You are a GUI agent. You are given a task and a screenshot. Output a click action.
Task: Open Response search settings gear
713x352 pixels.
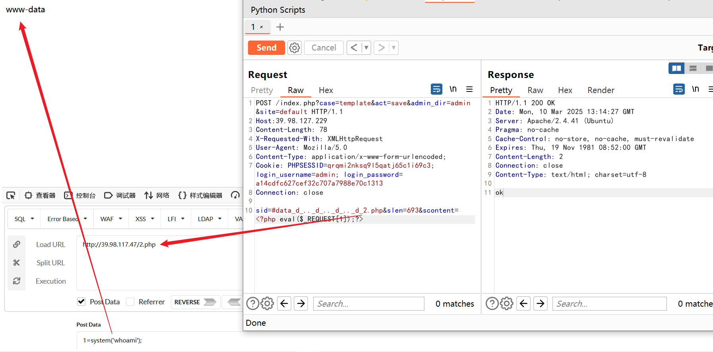click(506, 303)
